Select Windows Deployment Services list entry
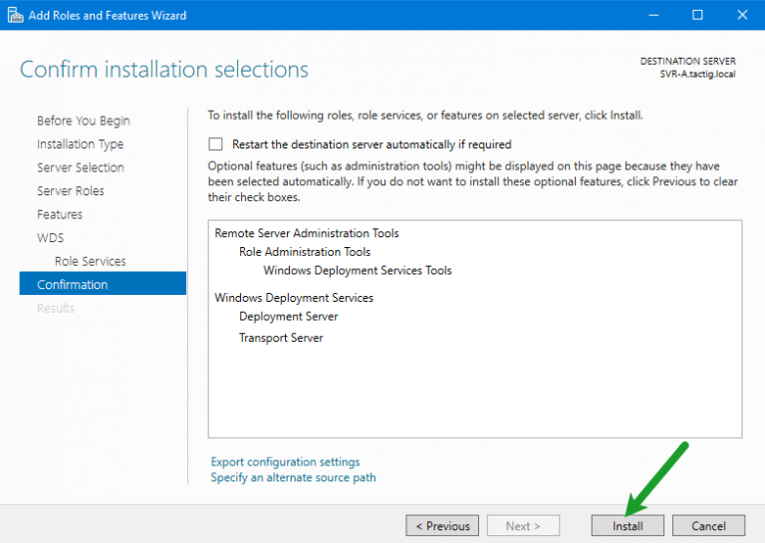 (294, 298)
